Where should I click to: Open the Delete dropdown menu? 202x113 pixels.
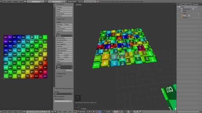pos(64,66)
